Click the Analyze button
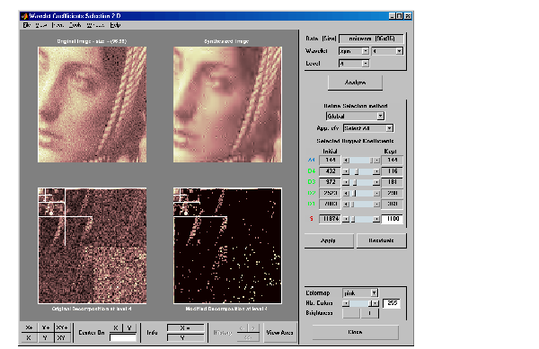 (x=355, y=83)
